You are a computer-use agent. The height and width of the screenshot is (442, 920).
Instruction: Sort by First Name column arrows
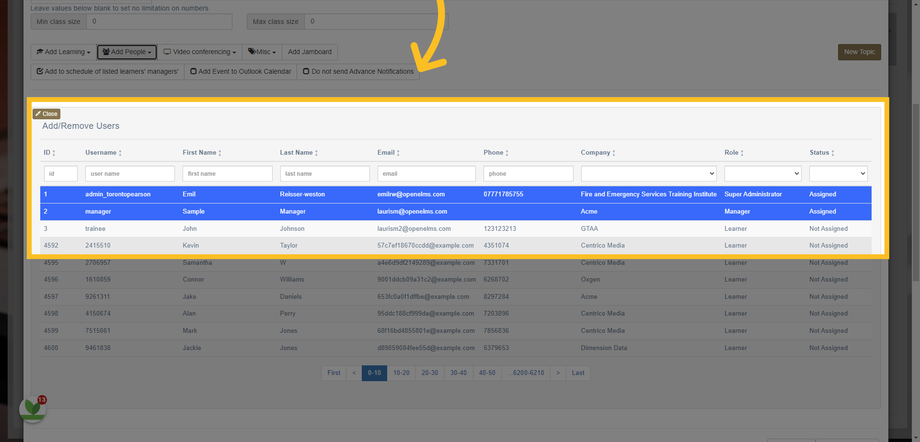220,153
